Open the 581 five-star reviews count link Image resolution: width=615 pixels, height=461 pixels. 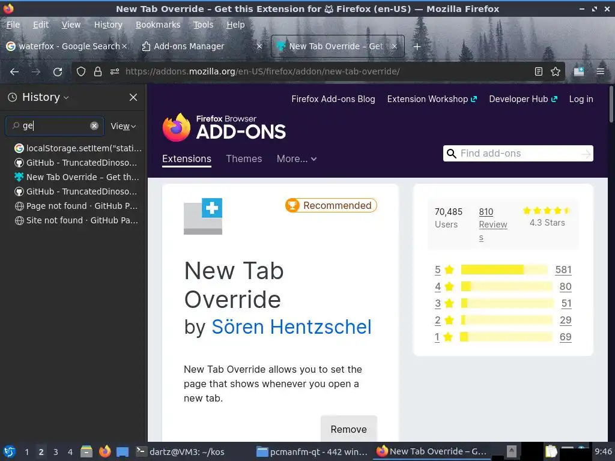pyautogui.click(x=563, y=270)
